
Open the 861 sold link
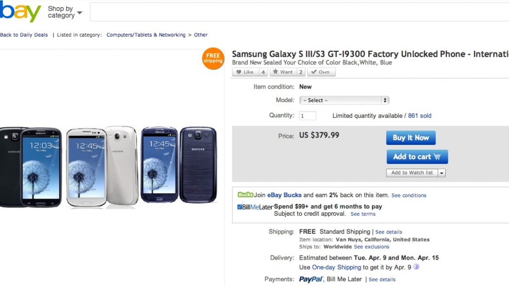pos(420,116)
